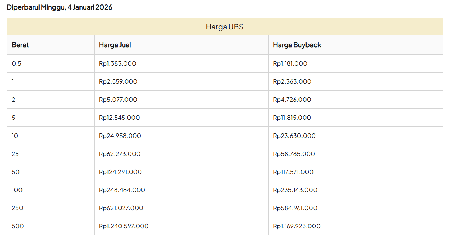
Task: Open the Rp1.383.000 selling price link
Action: 117,63
